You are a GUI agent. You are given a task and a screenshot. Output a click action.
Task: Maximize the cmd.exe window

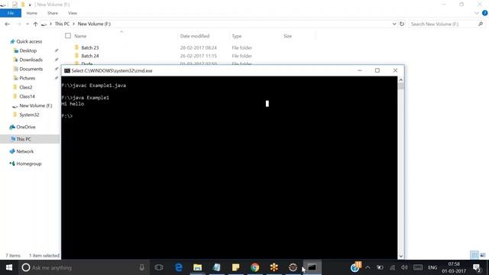click(377, 70)
